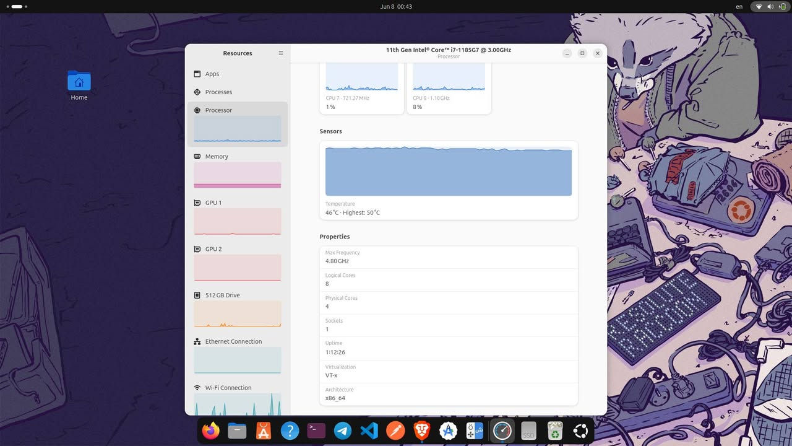Click the 'Sensors' section heading
Viewport: 792px width, 446px height.
(331, 131)
